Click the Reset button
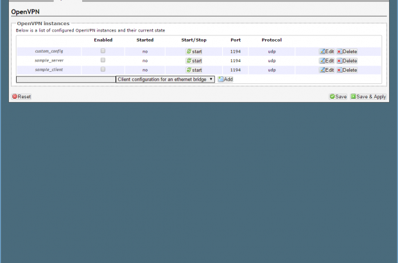The width and height of the screenshot is (398, 263). tap(21, 96)
